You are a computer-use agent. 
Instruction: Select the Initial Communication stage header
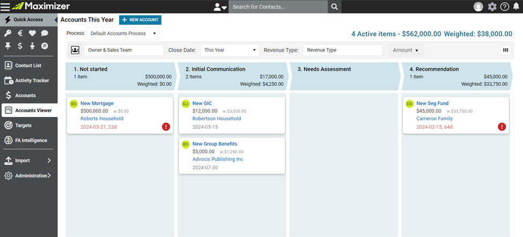pyautogui.click(x=232, y=76)
